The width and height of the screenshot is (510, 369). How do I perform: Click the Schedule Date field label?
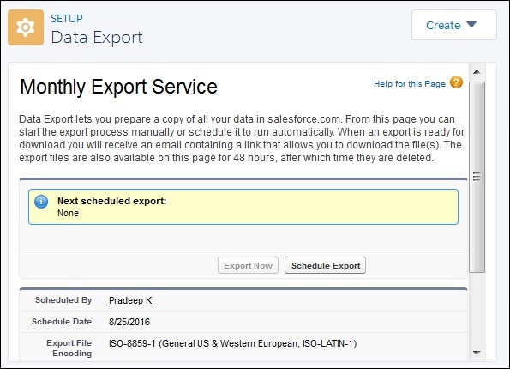tap(62, 322)
